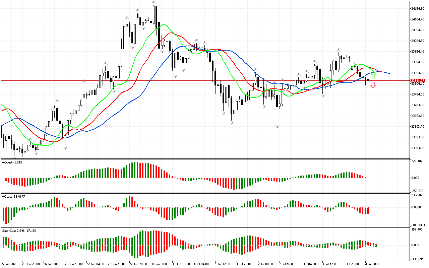This screenshot has width=429, height=268.
Task: Click the -100.4451 value on AC scale
Action: click(x=418, y=225)
